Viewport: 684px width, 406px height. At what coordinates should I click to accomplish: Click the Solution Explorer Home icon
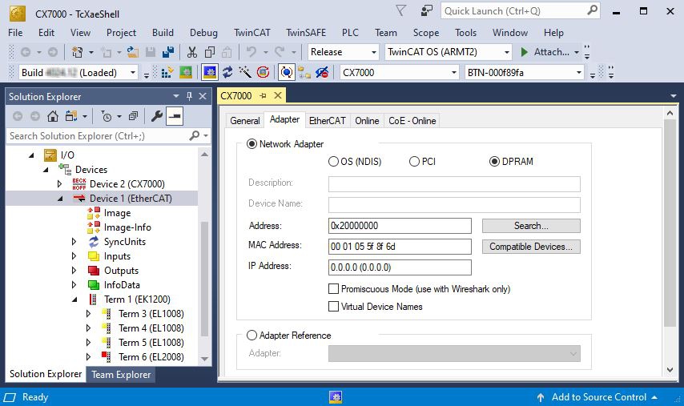[x=53, y=116]
